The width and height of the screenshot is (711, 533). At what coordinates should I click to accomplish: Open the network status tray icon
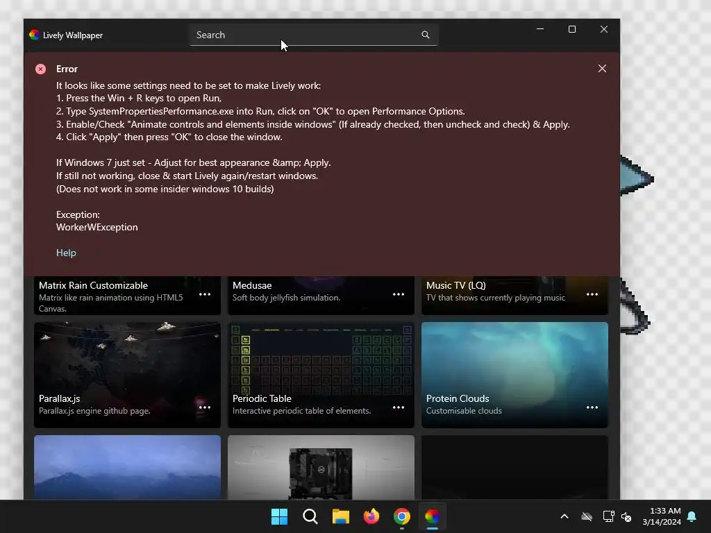[x=608, y=516]
